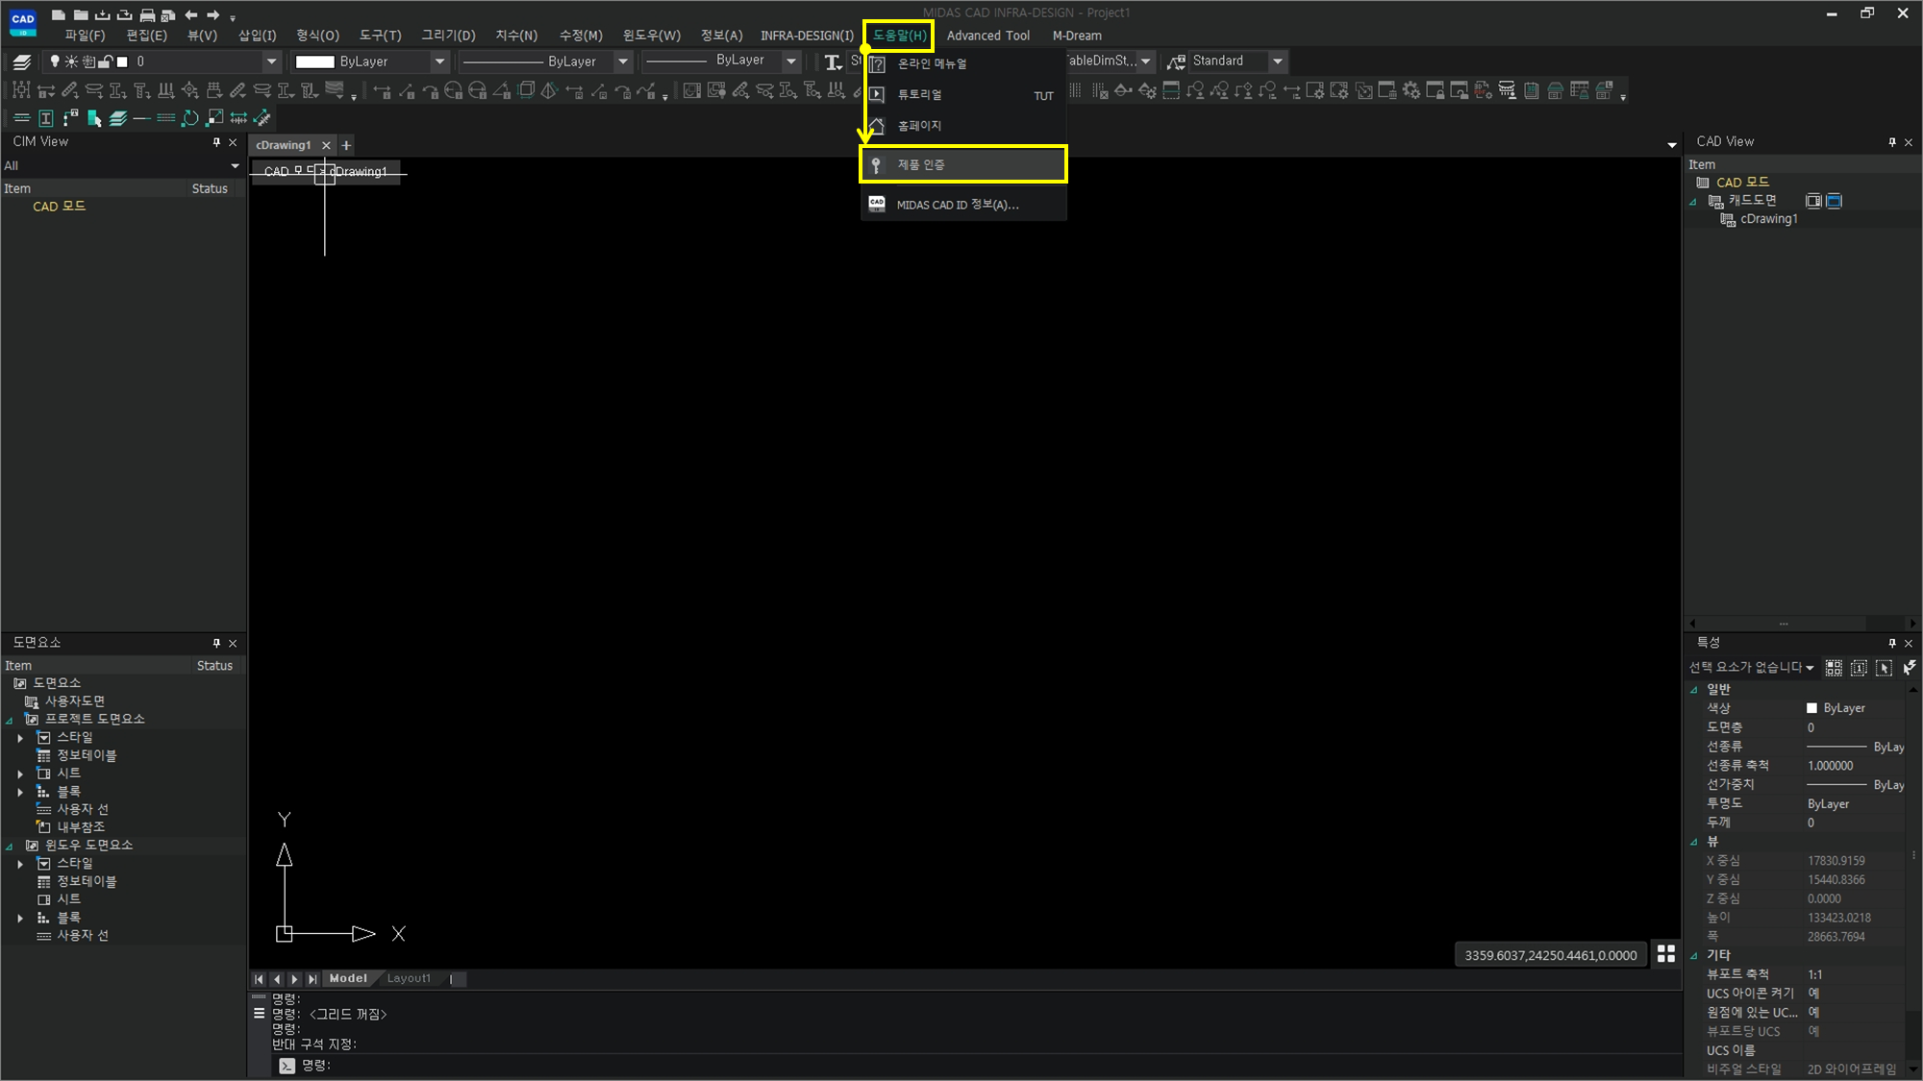Open the 파일(F) menu

(x=85, y=36)
